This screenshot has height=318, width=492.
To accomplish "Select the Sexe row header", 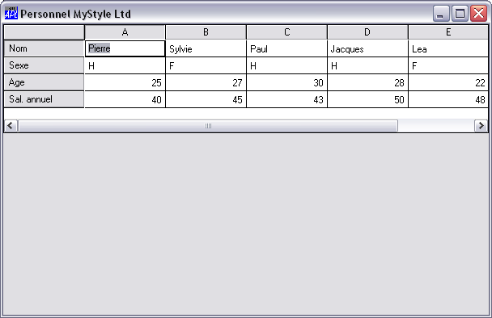I will pos(44,65).
